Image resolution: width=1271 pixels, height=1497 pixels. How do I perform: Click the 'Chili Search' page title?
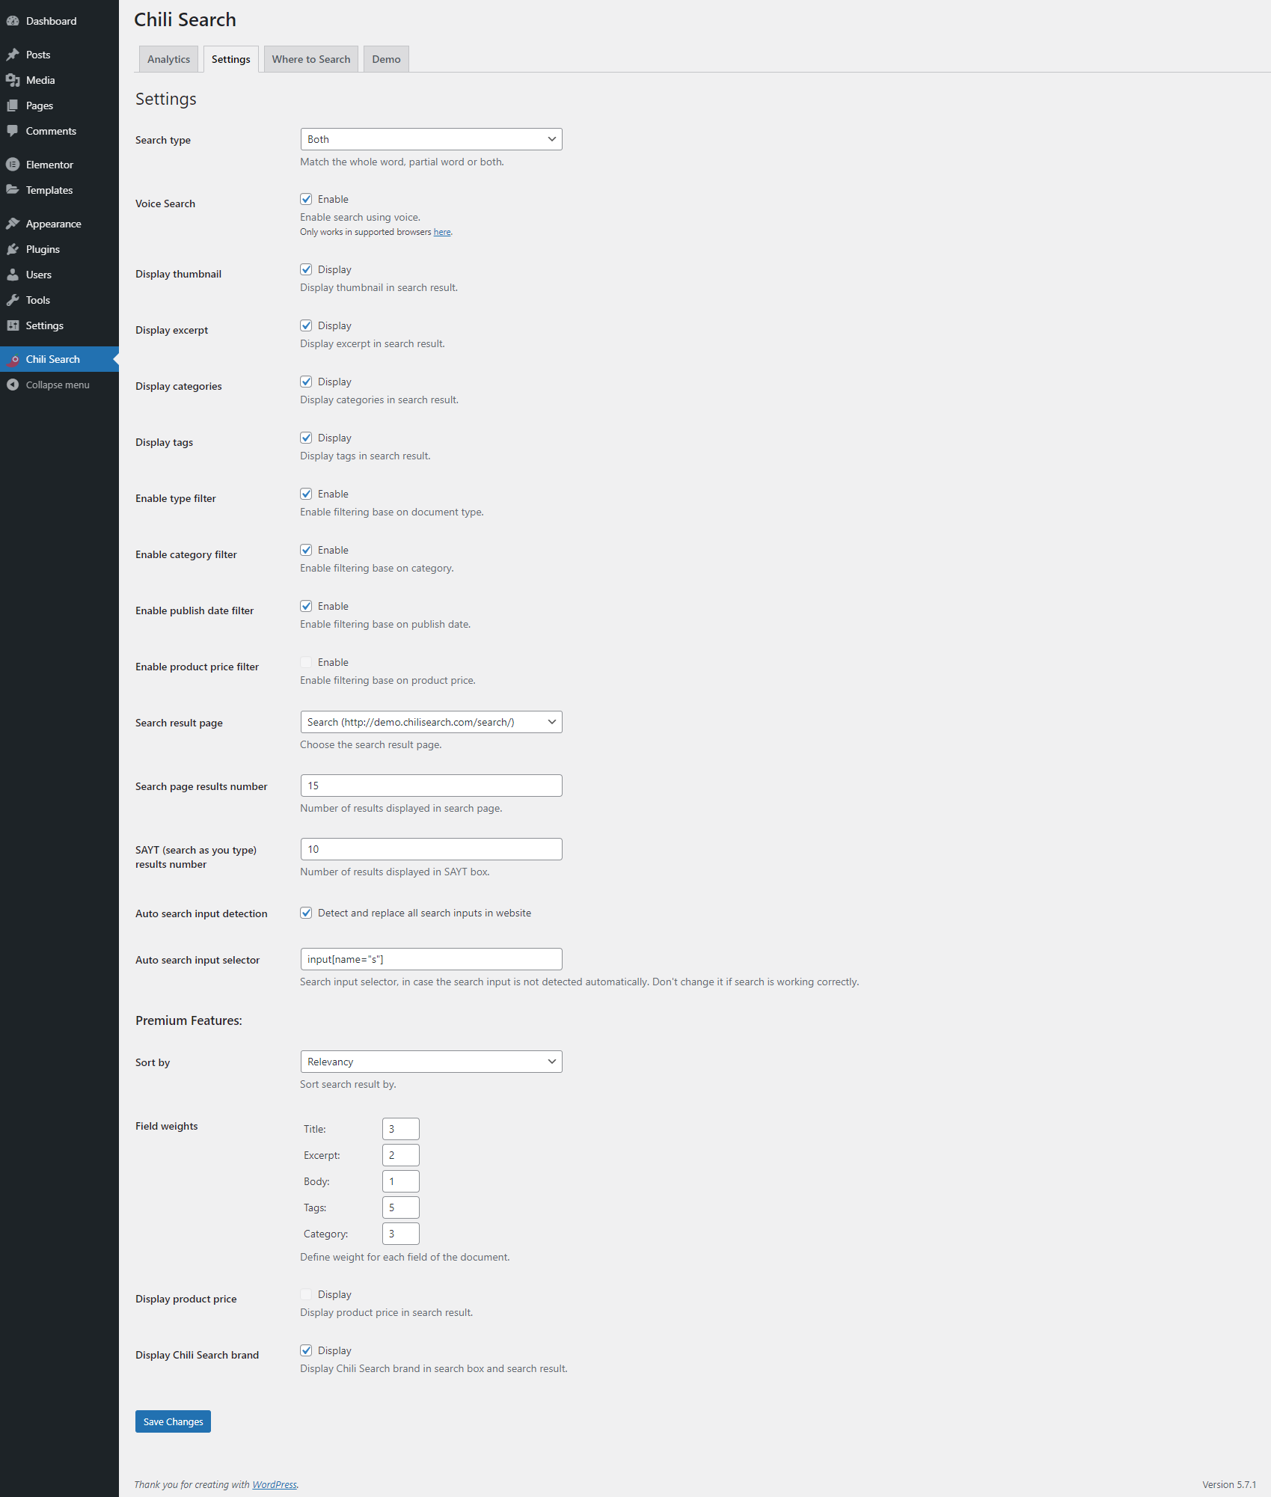[185, 20]
